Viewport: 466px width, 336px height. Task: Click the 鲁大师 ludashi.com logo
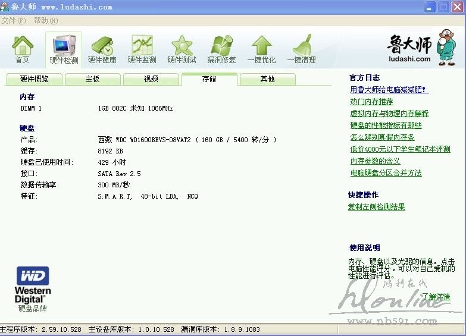422,48
